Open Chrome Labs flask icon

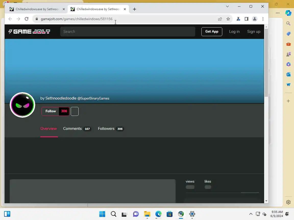click(238, 19)
